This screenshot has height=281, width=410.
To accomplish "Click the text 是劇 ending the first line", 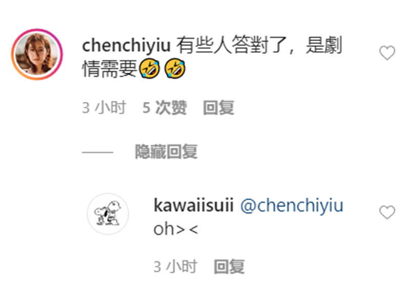I will pyautogui.click(x=324, y=45).
